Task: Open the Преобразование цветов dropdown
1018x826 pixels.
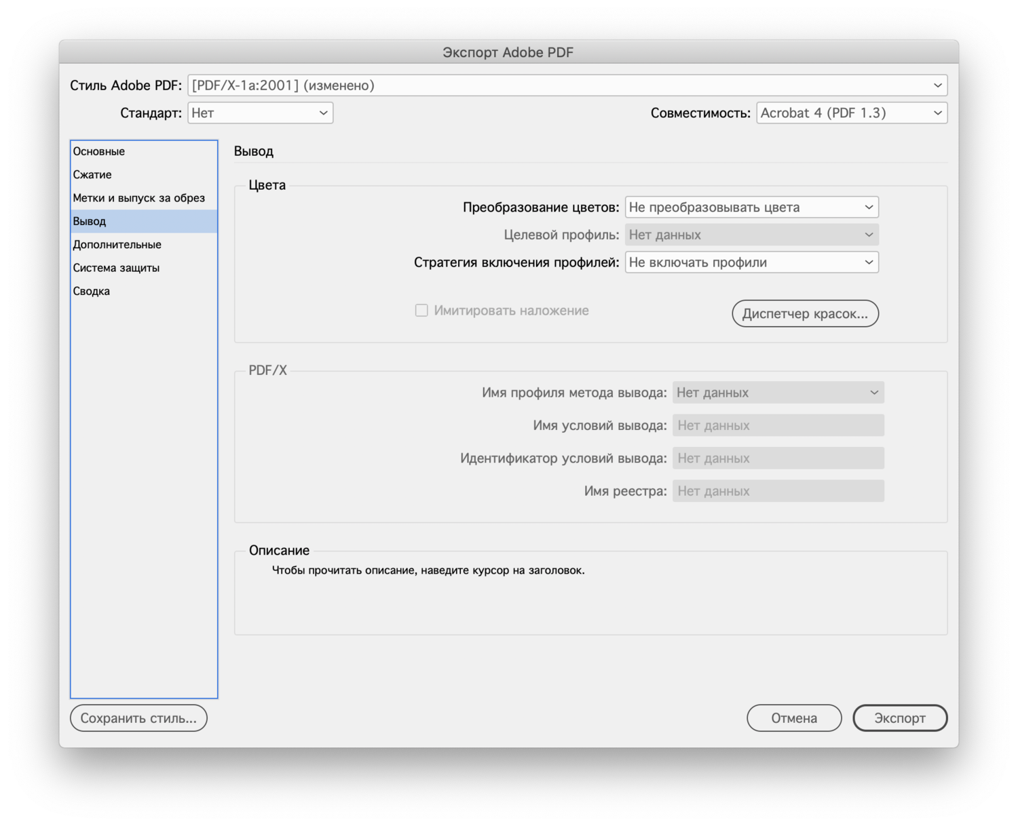Action: point(751,208)
